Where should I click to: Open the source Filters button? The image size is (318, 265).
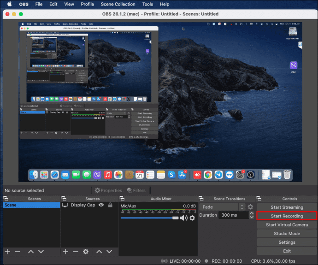[x=136, y=190]
